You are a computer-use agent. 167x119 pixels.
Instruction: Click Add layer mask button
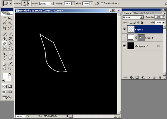click(137, 78)
